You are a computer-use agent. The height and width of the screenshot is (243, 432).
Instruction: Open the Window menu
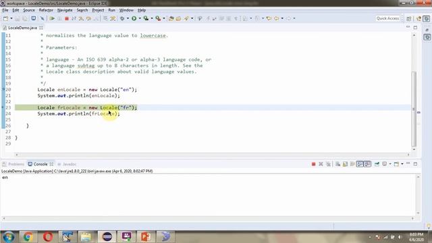point(126,10)
